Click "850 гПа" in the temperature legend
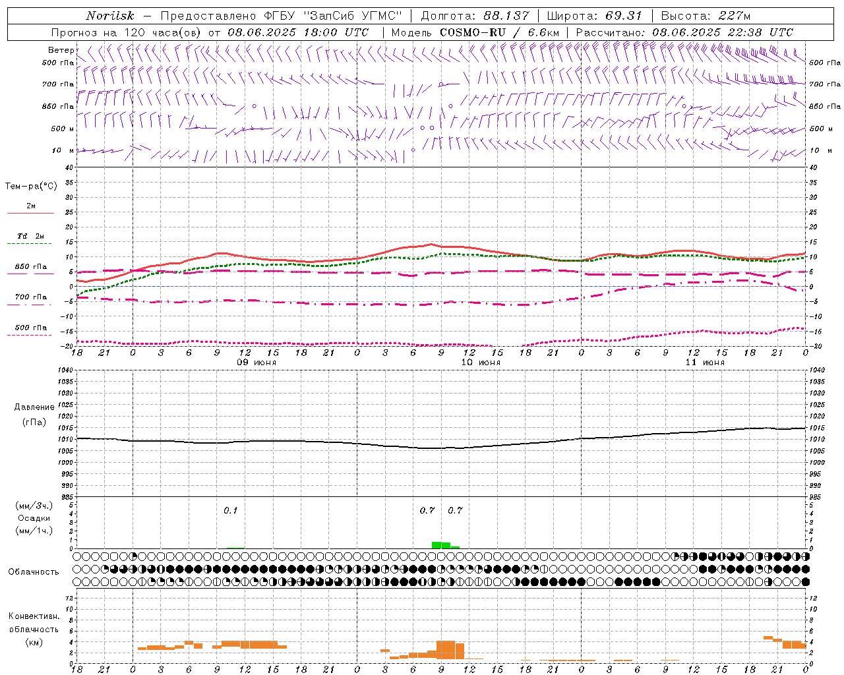 coord(30,267)
